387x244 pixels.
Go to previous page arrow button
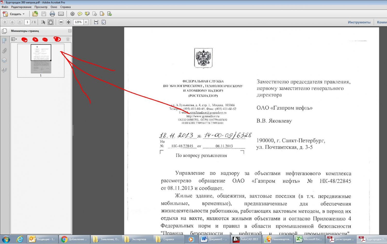coord(5,22)
